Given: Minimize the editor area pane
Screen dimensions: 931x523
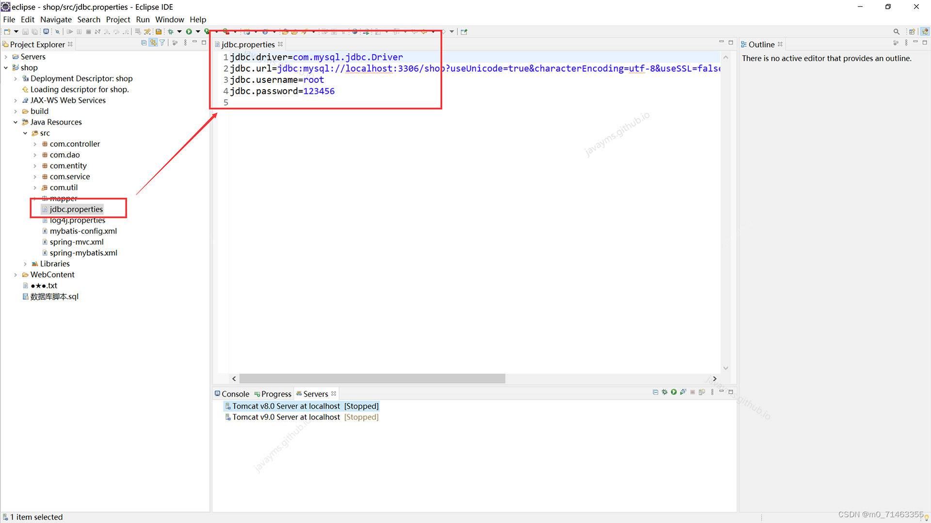Looking at the screenshot, I should pyautogui.click(x=721, y=42).
